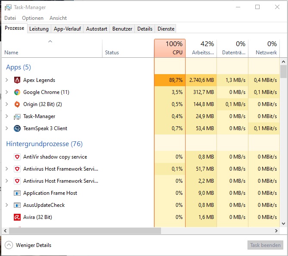This screenshot has width=288, height=256.
Task: Expand the Task-Manager process group
Action: pyautogui.click(x=7, y=116)
